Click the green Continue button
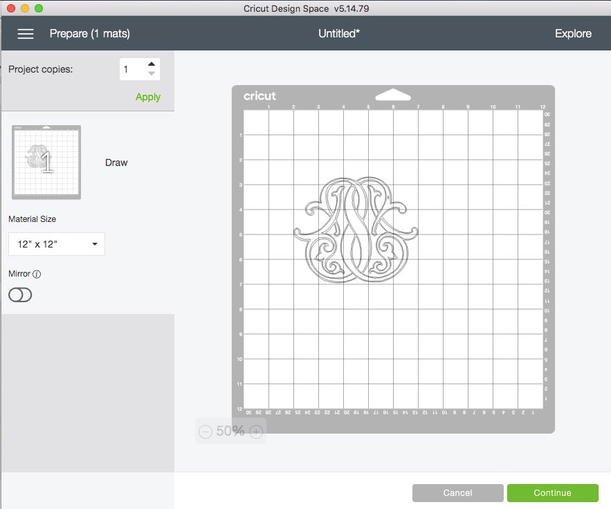The image size is (611, 509). tap(553, 493)
